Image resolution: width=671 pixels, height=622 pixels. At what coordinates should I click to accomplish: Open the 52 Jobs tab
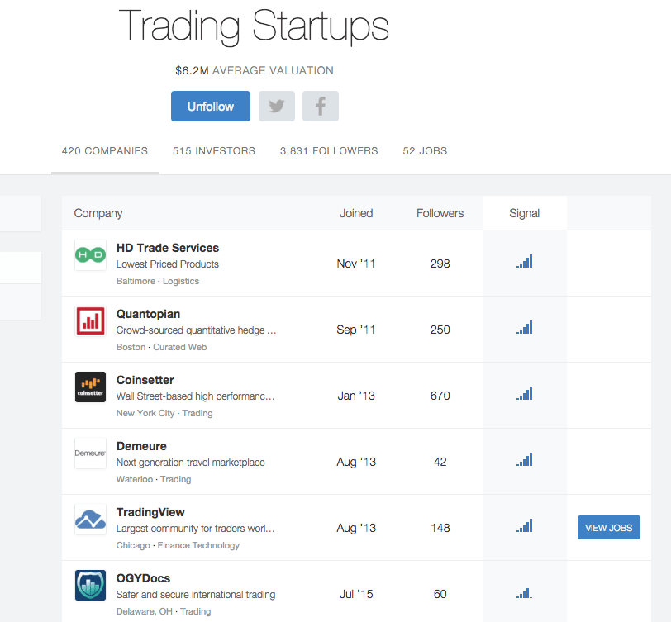pos(425,151)
